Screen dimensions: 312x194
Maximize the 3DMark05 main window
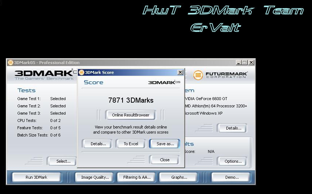click(245, 63)
